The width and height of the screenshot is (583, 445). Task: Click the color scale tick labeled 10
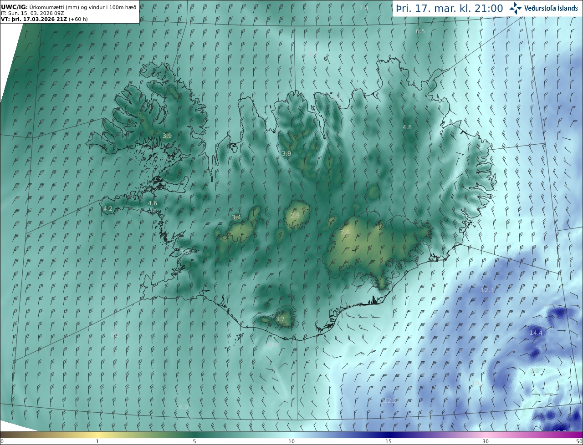291,441
